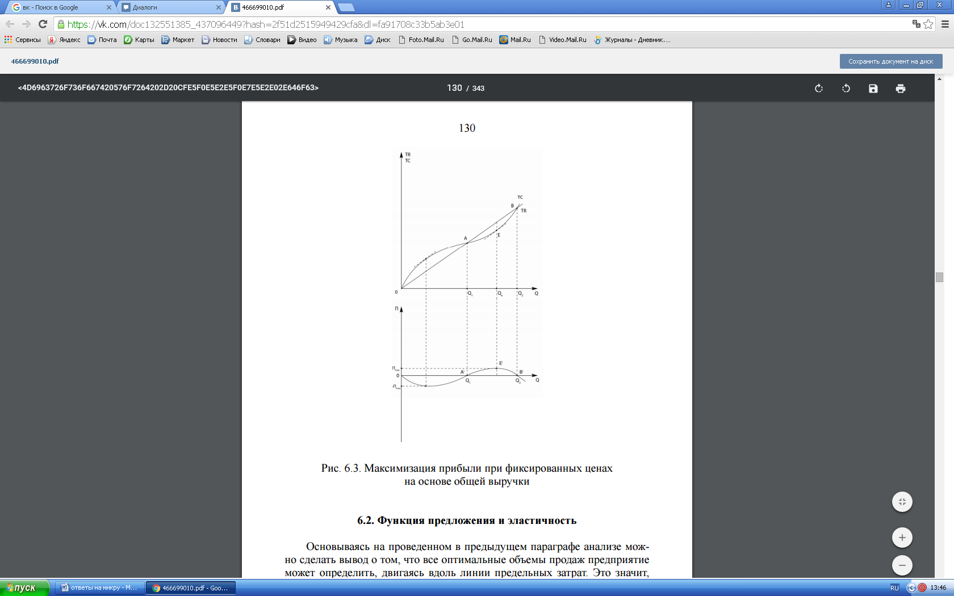Screen dimensions: 954x596
Task: Open the Карты bookmark
Action: click(139, 40)
